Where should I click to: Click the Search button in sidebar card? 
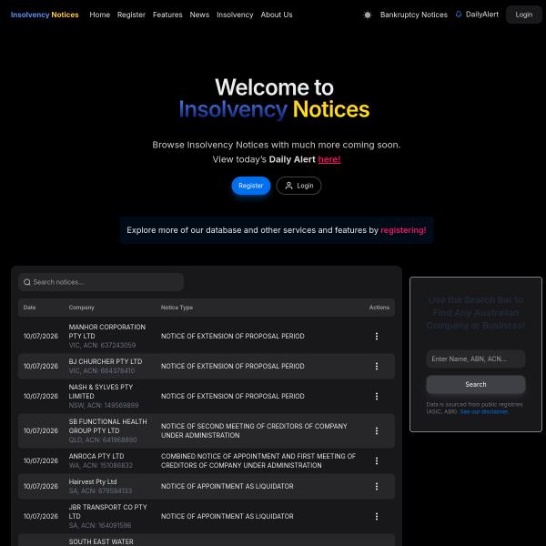pos(476,384)
